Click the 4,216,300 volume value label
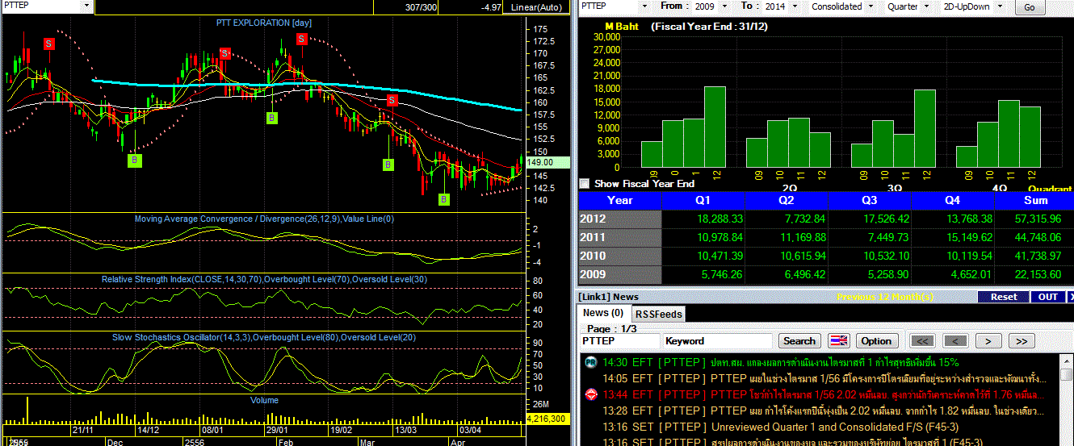Screen dimensions: 1074x446 coord(548,419)
